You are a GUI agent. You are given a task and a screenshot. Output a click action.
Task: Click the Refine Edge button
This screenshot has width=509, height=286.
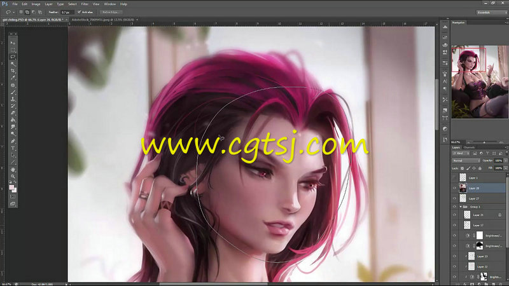(x=111, y=12)
